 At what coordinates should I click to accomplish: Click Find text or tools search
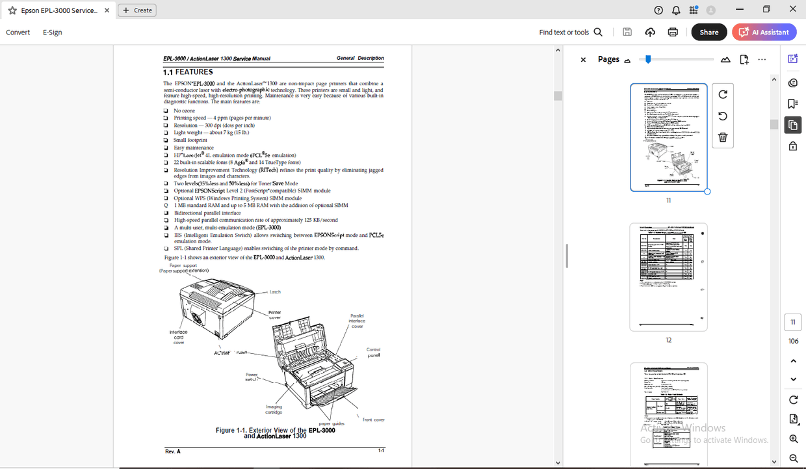tap(571, 32)
